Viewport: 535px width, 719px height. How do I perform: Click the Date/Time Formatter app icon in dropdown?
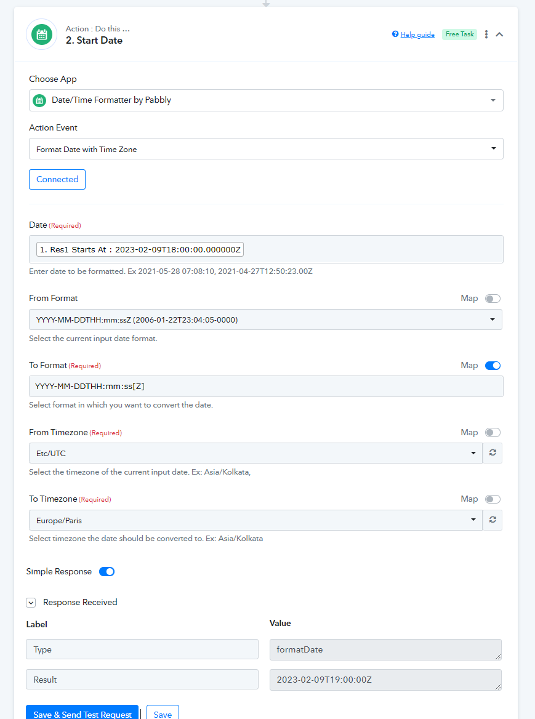(40, 100)
